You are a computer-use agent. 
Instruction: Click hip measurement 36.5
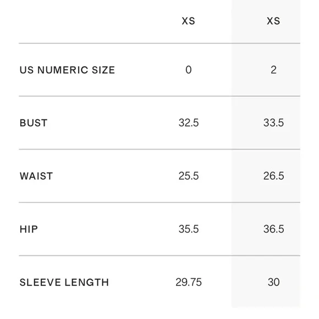coord(274,229)
